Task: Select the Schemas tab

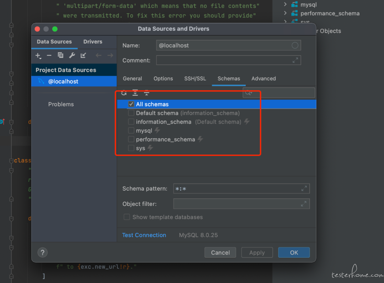Action: click(x=229, y=79)
